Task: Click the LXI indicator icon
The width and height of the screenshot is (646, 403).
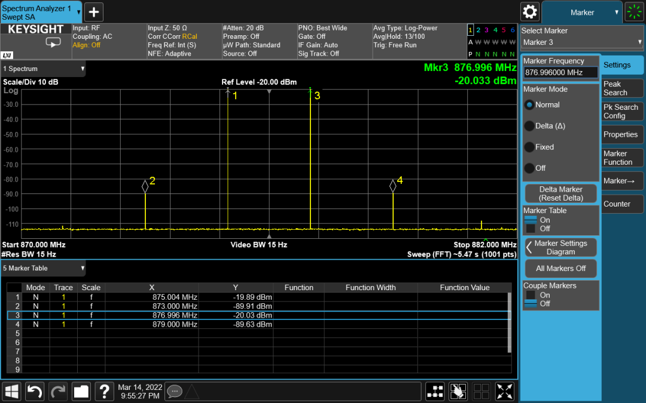Action: 7,55
